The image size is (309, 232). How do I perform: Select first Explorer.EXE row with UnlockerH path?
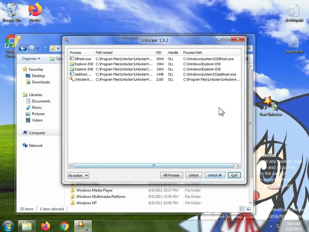[154, 64]
